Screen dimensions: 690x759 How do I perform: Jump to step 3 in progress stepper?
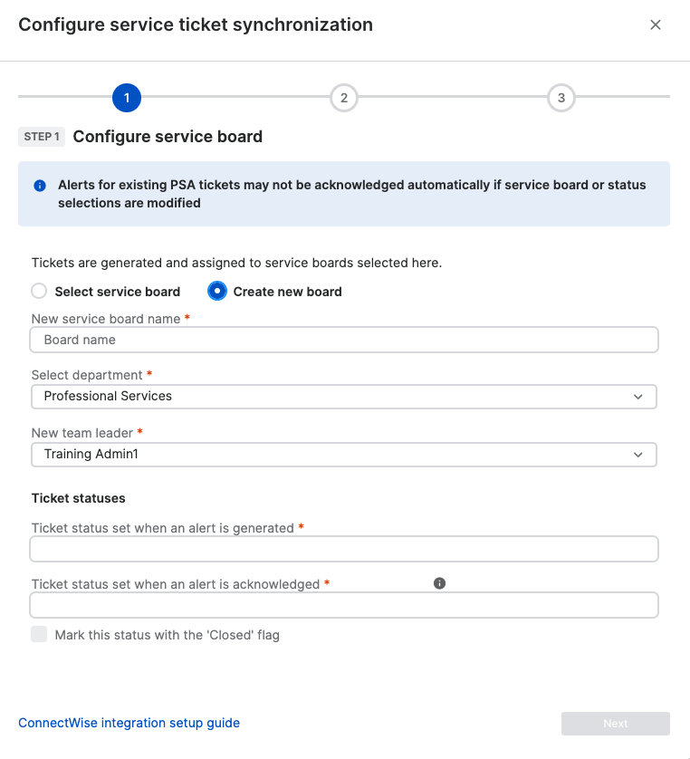pyautogui.click(x=561, y=97)
